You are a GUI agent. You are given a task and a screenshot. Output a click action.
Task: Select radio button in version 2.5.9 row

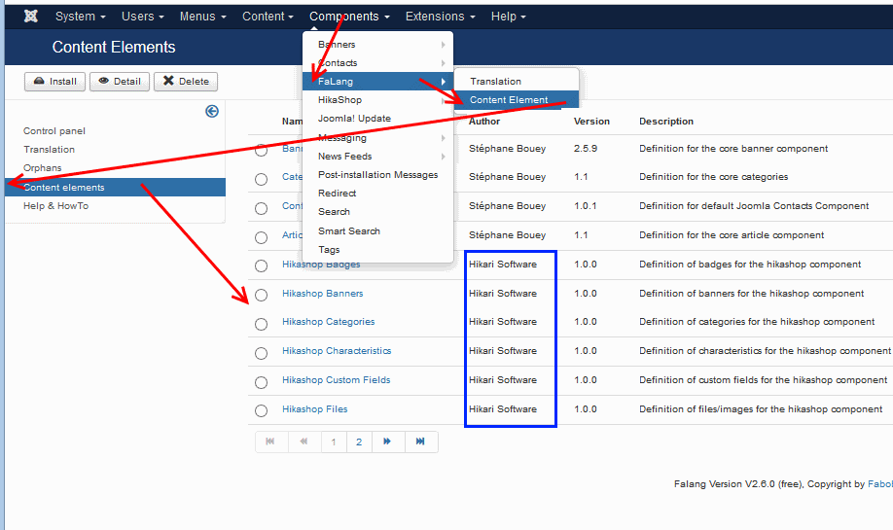(x=261, y=151)
